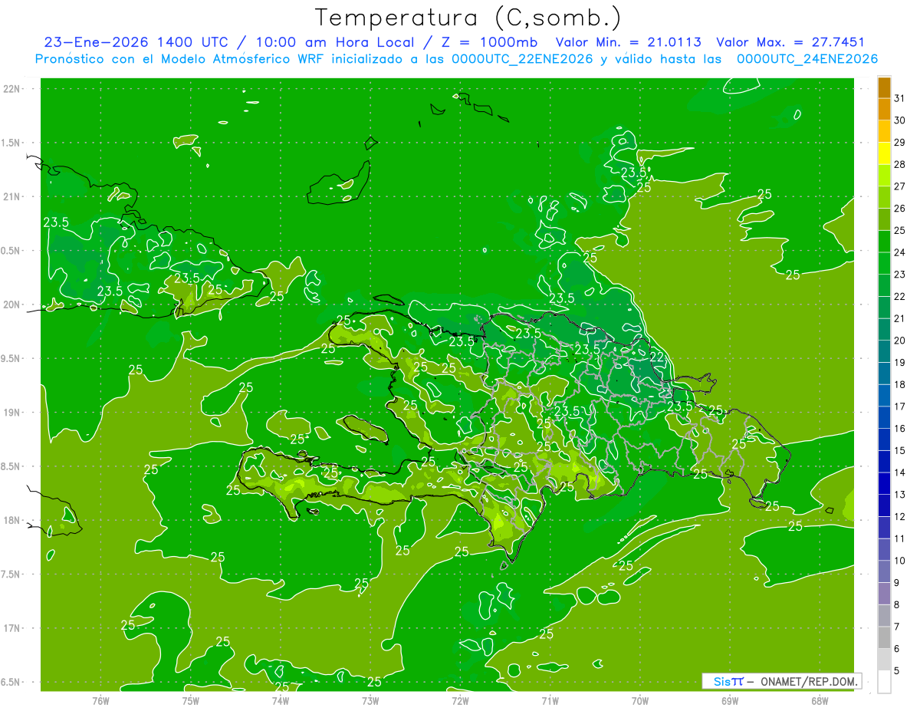Click the 17N latitude axis label
Image resolution: width=920 pixels, height=711 pixels.
13,628
